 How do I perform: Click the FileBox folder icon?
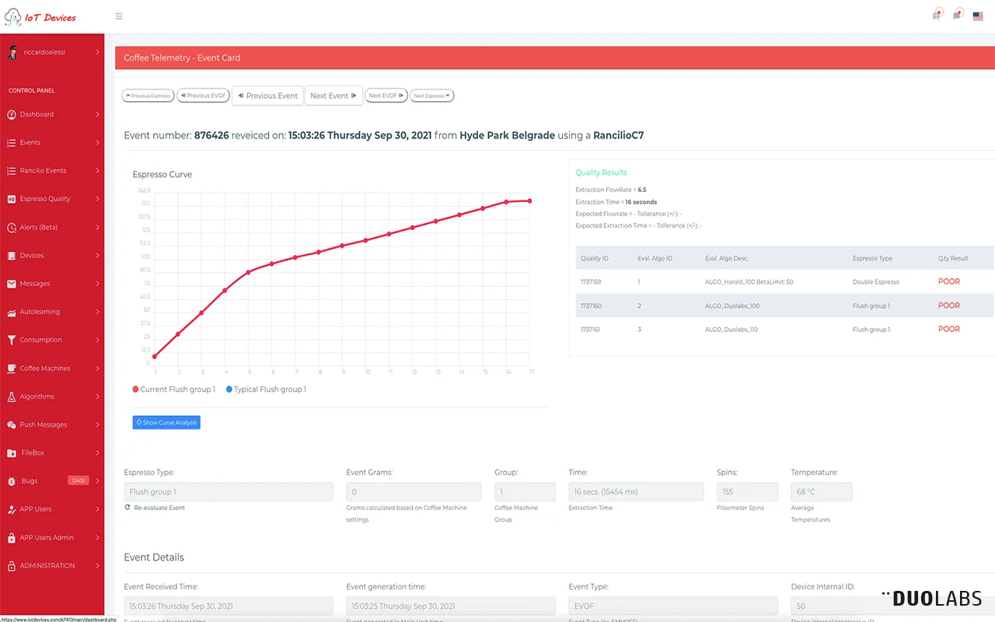click(x=12, y=453)
